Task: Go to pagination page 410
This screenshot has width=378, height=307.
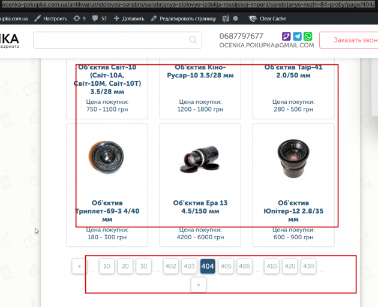Action: (x=272, y=266)
